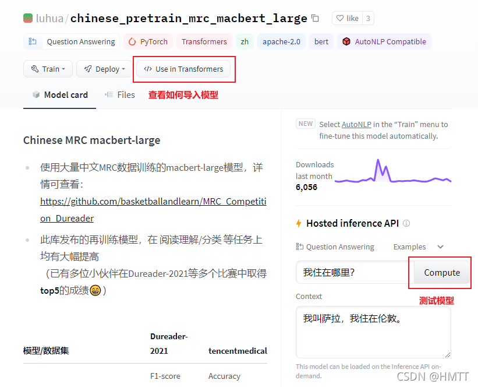Switch to the Files tab
478x387 pixels.
click(119, 95)
